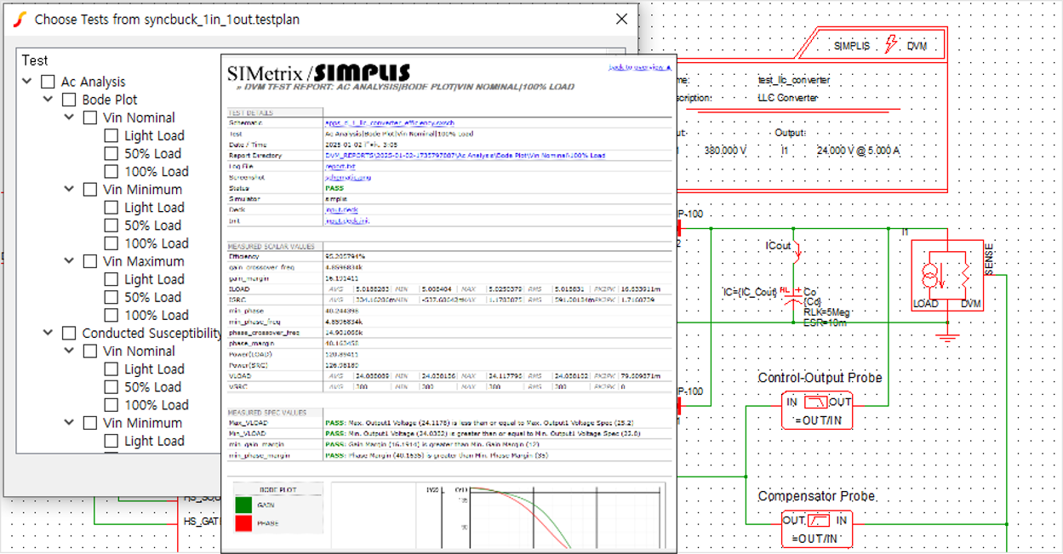Open the schematic.png screenshot link
Viewport: 1063px width, 554px height.
(x=349, y=177)
